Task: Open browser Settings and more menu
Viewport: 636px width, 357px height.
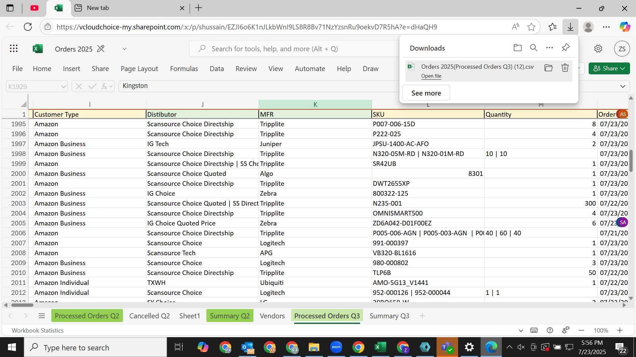Action: 606,27
